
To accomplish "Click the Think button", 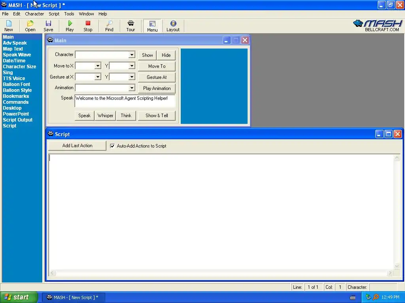I will point(126,116).
